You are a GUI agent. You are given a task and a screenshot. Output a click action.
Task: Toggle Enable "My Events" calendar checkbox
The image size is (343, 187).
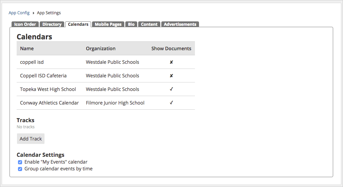(x=20, y=162)
